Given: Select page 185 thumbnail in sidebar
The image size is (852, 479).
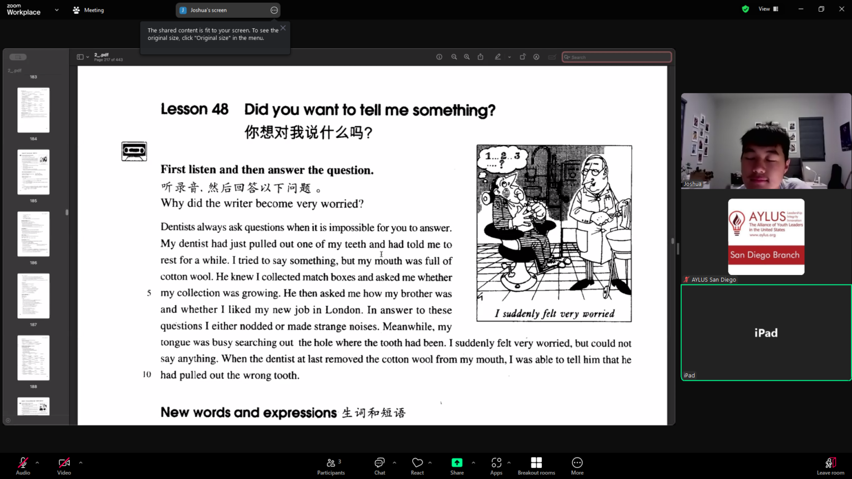Looking at the screenshot, I should pyautogui.click(x=33, y=172).
